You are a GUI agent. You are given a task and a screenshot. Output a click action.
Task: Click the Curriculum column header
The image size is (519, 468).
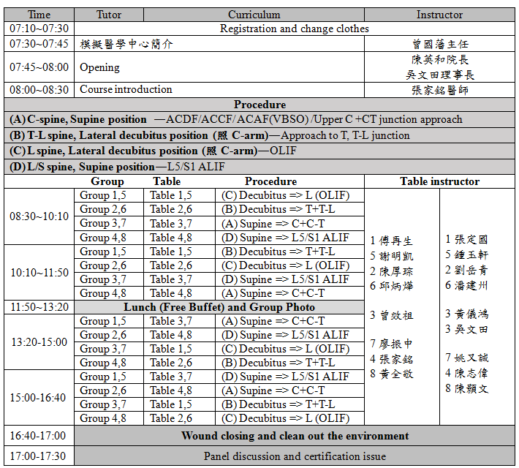point(254,15)
